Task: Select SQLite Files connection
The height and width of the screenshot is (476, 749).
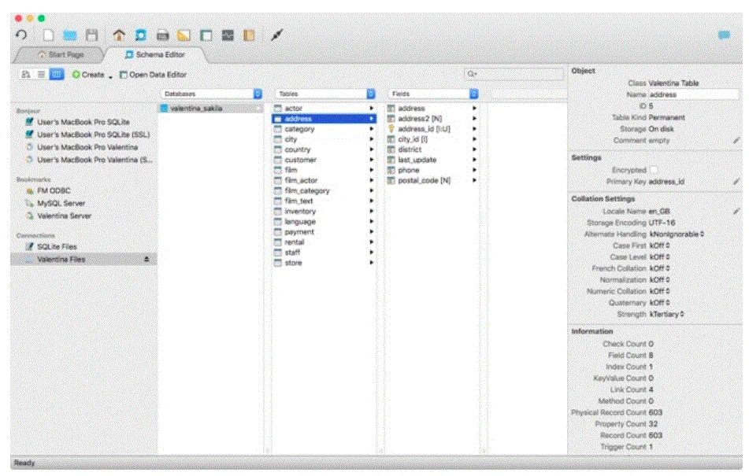Action: 83,246
